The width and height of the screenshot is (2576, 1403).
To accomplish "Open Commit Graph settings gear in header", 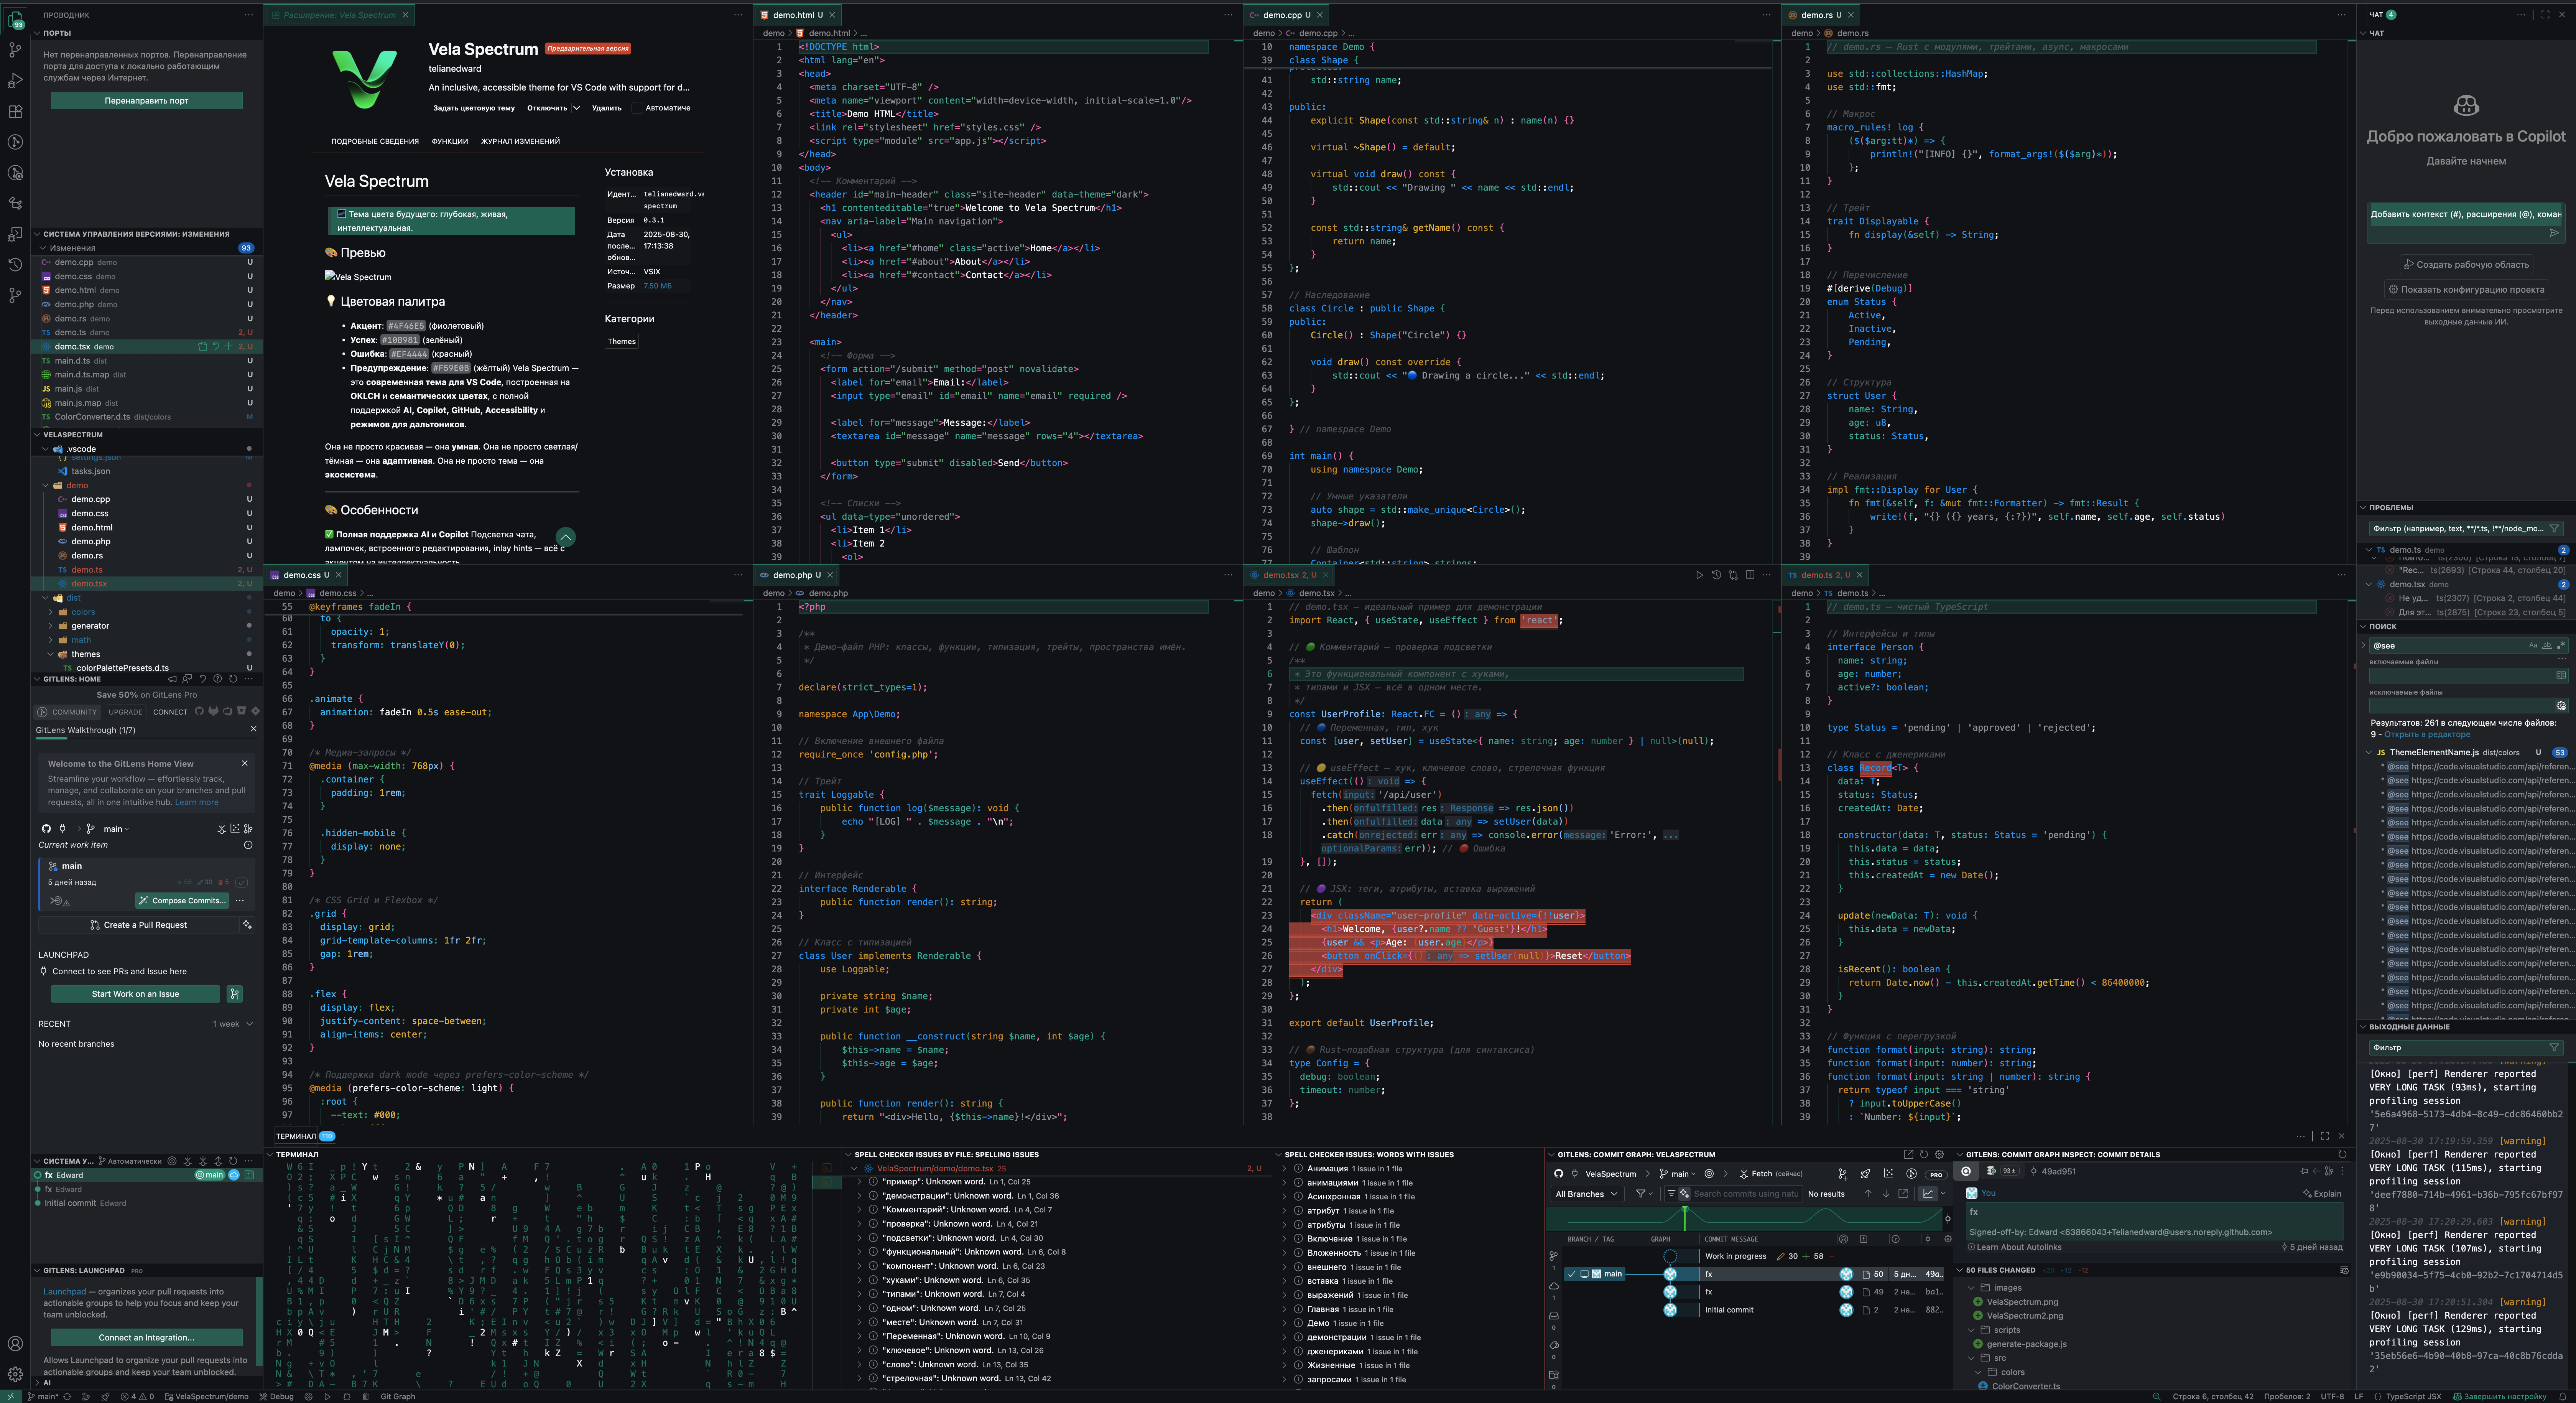I will click(1939, 1154).
